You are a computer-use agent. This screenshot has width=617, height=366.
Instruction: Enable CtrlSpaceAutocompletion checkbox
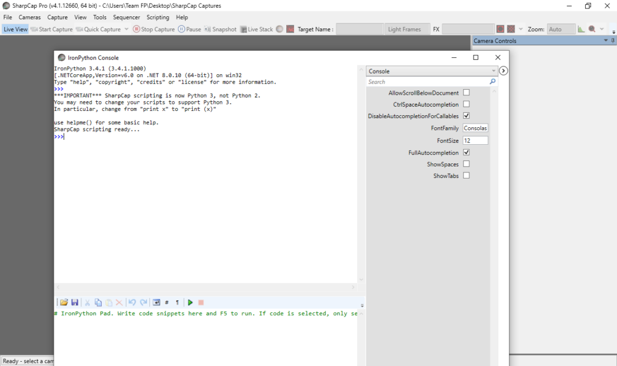click(466, 104)
